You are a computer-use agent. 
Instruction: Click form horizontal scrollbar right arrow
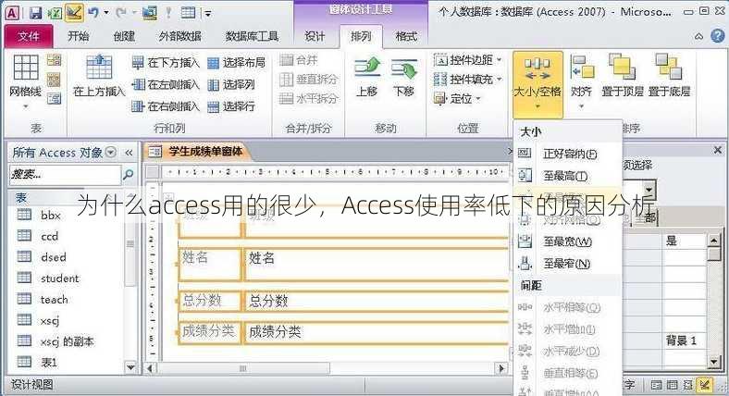pos(501,368)
